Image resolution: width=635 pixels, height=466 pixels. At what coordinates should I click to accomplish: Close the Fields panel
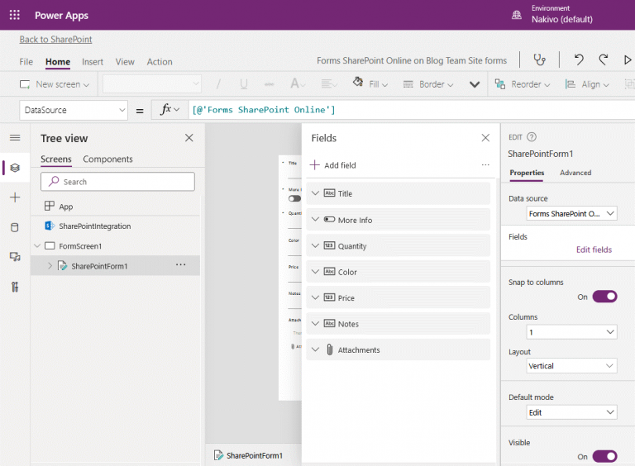tap(485, 138)
